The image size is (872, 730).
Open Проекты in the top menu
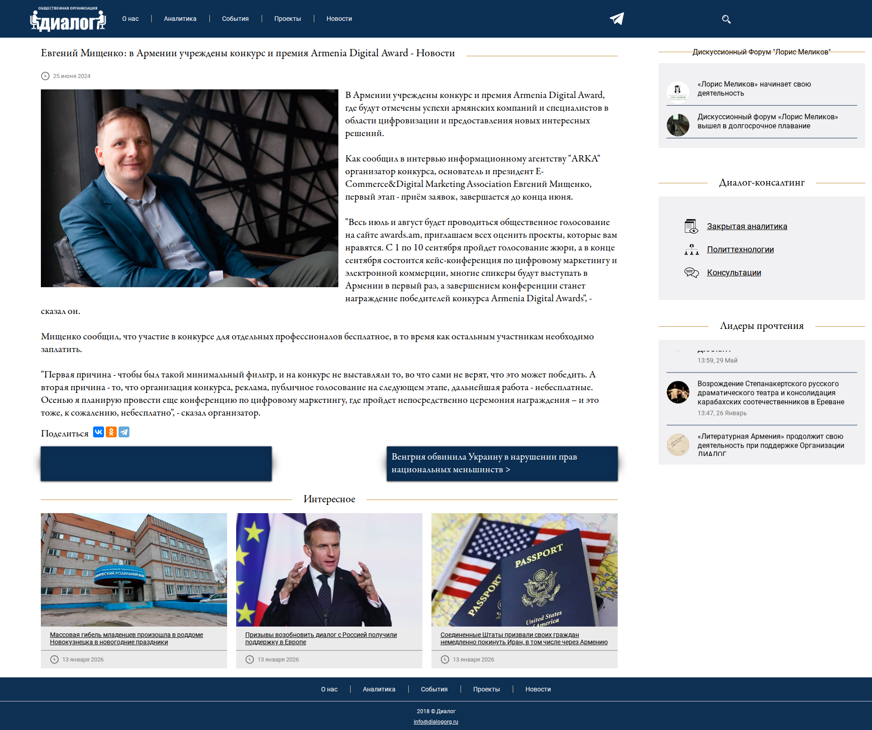tap(287, 19)
